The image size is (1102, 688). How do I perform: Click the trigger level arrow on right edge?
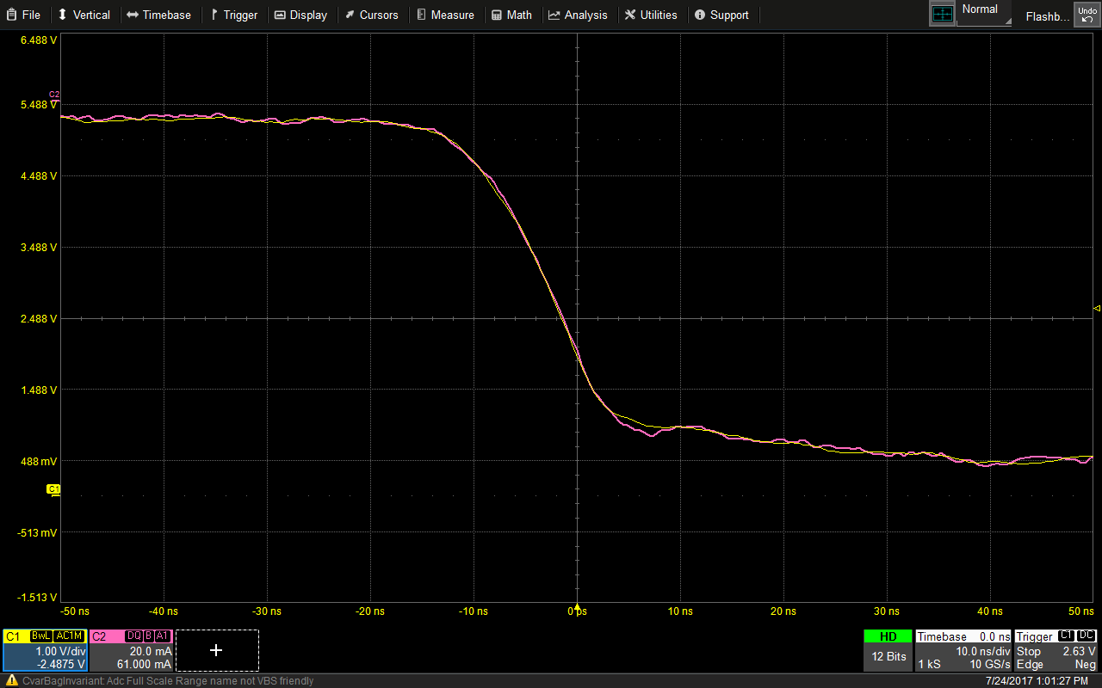coord(1096,308)
